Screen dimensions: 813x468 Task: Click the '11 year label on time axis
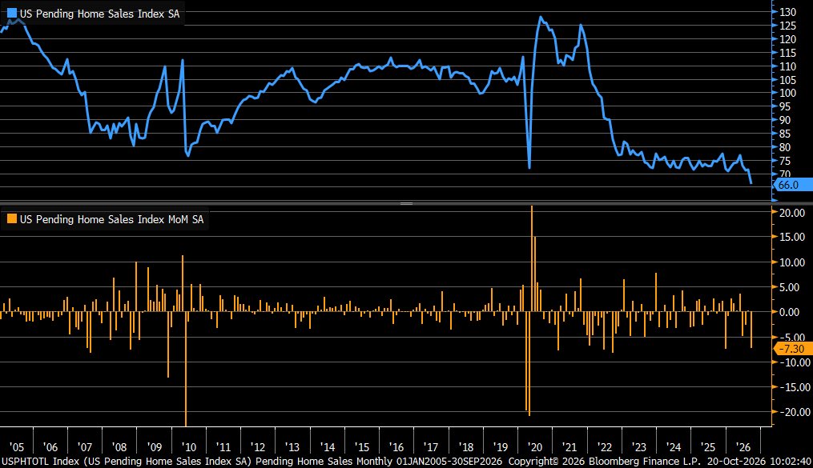[x=223, y=446]
